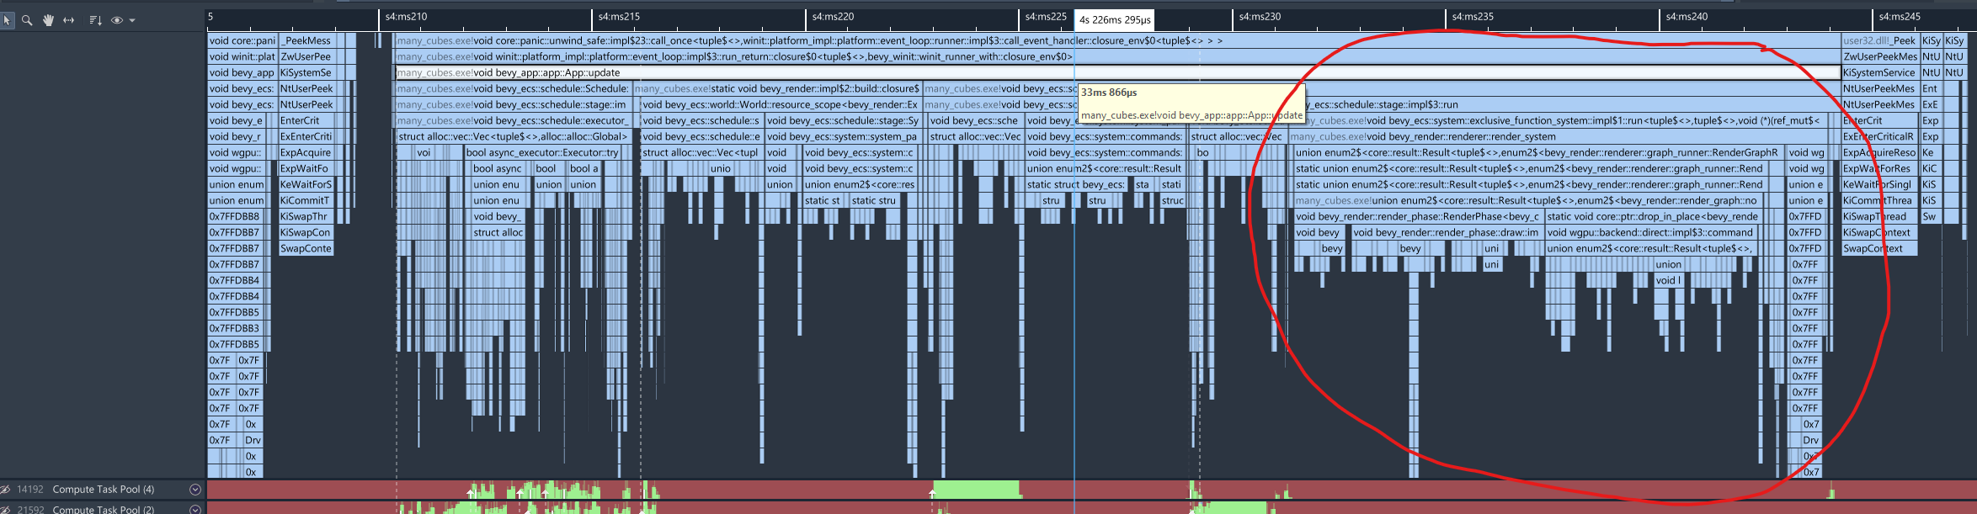Viewport: 1977px width, 514px height.
Task: Expand Compute Task Pool (2) thread row
Action: [x=195, y=509]
